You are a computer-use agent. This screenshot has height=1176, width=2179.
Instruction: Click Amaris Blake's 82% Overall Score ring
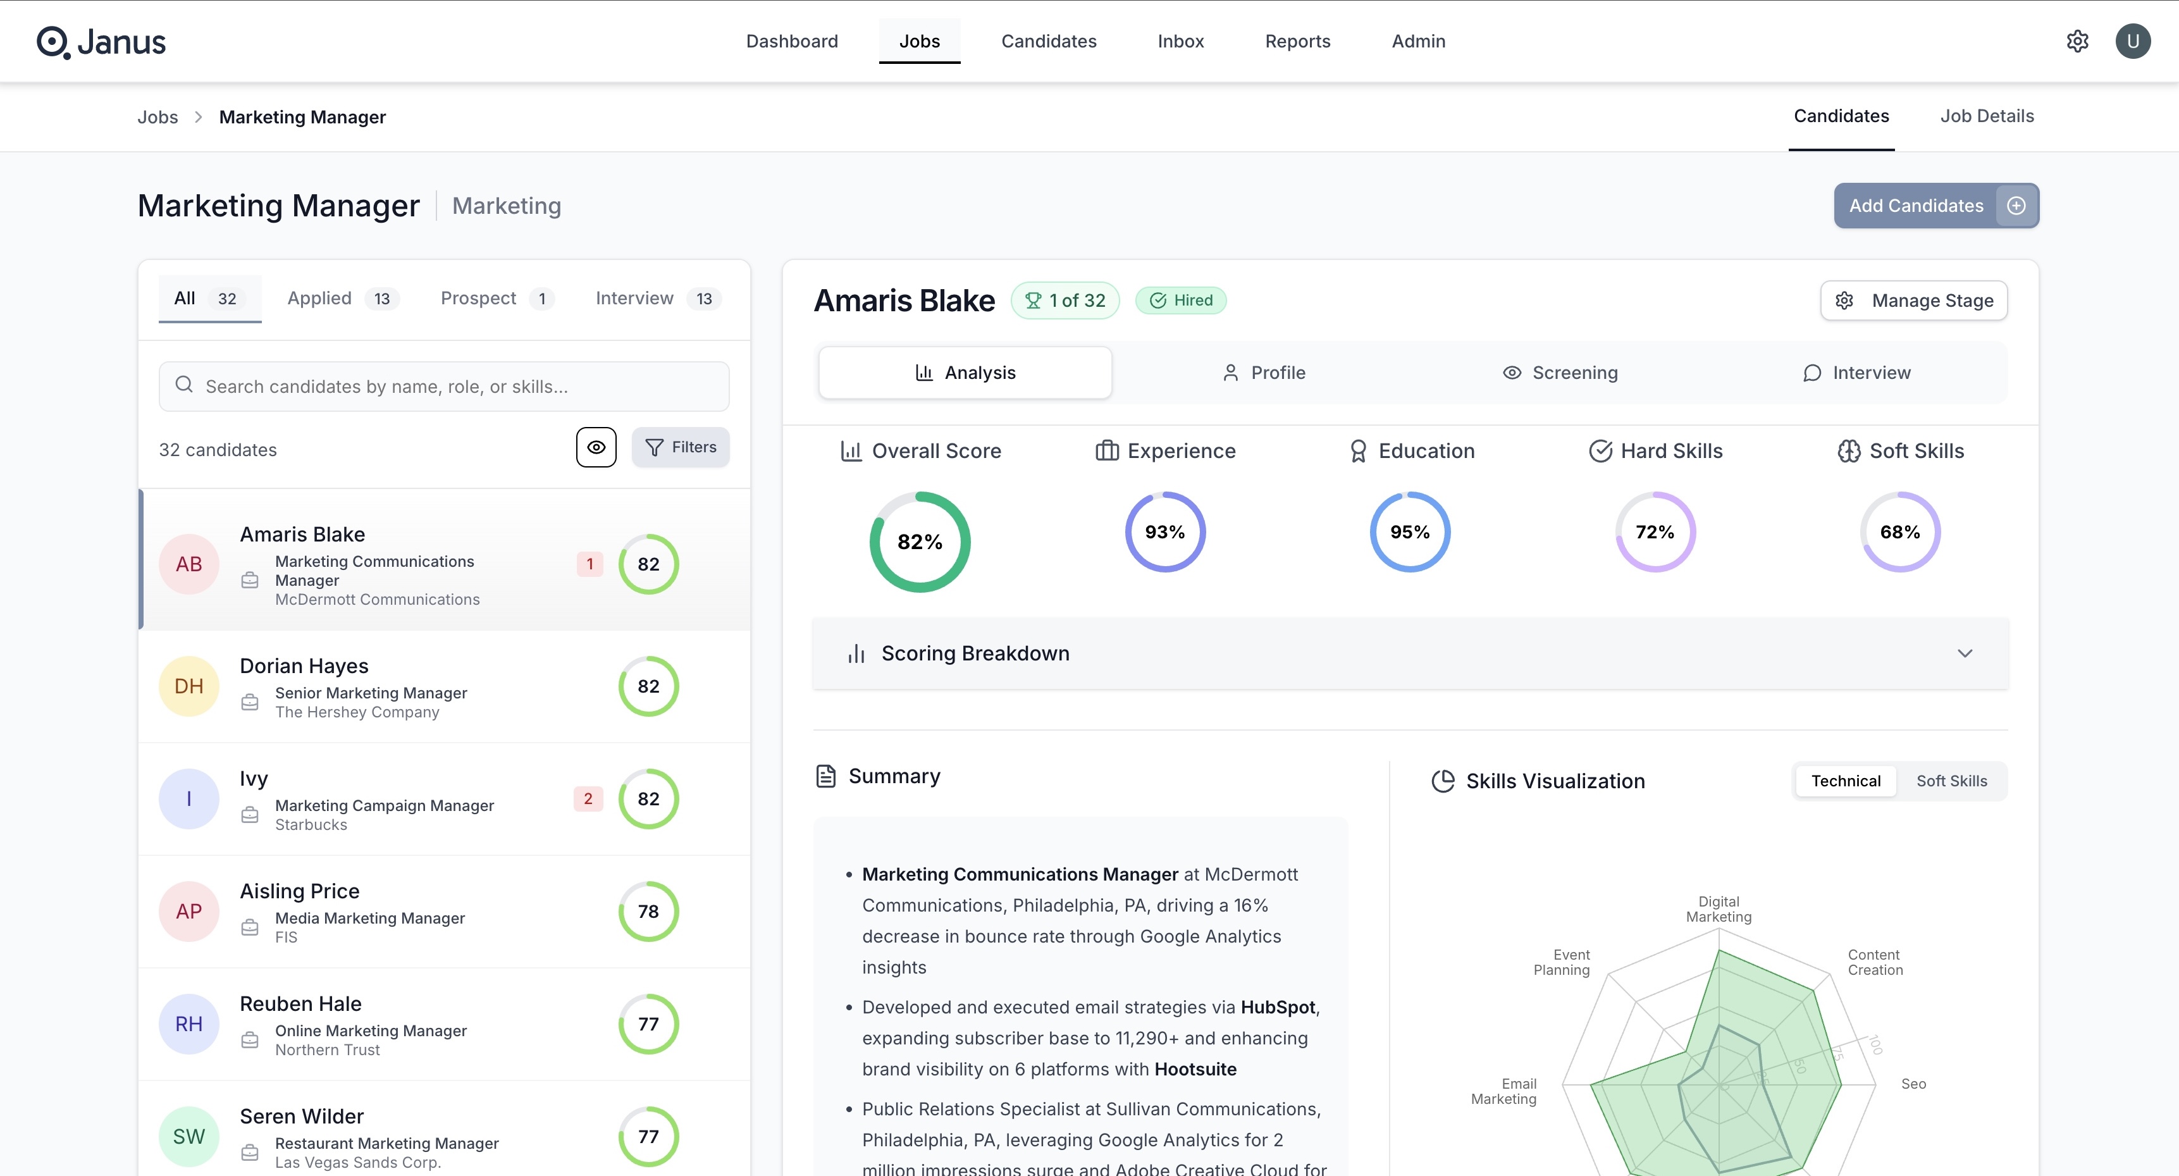tap(920, 541)
